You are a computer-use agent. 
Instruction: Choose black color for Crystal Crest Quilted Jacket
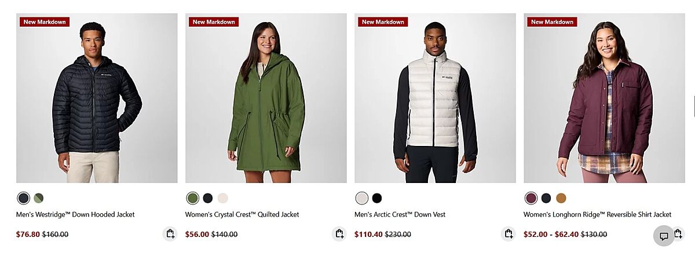click(x=208, y=198)
